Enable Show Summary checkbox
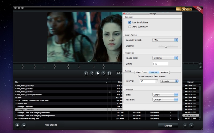Viewport: 214px width, 133px height. coord(130,27)
